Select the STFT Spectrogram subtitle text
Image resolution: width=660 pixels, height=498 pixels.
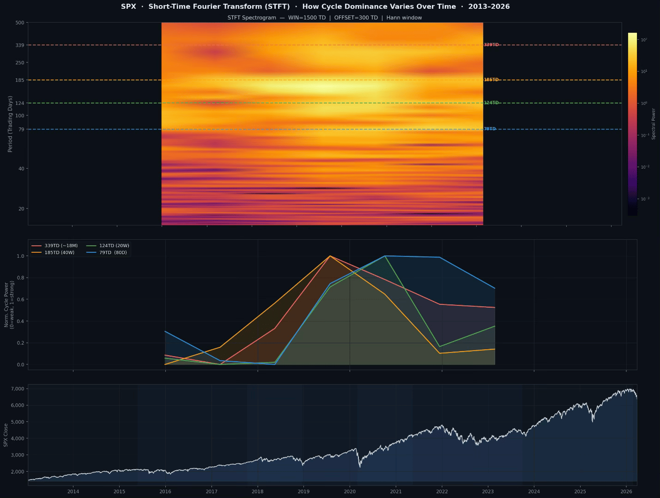(324, 18)
